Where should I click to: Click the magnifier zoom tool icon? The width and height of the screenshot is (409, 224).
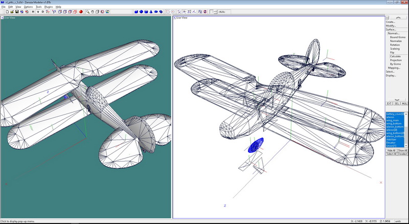pos(87,11)
